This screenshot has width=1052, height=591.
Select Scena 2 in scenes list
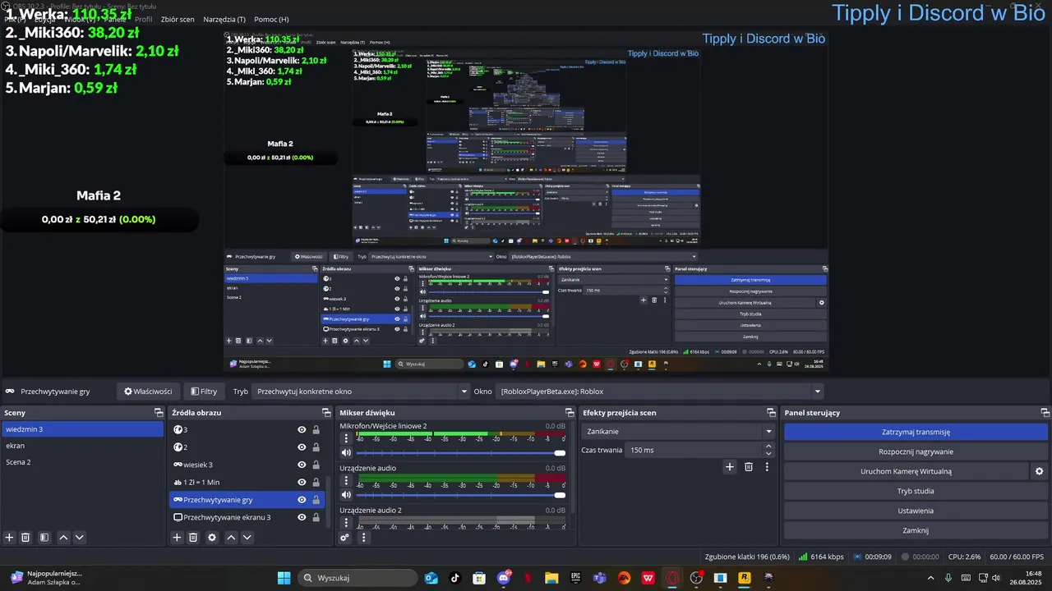click(82, 462)
